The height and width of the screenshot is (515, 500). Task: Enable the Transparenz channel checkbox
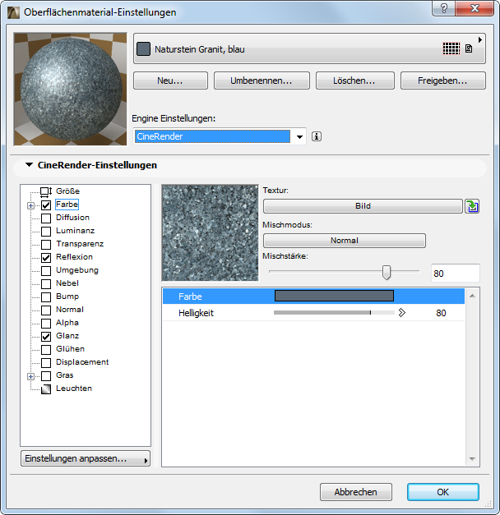pos(46,245)
